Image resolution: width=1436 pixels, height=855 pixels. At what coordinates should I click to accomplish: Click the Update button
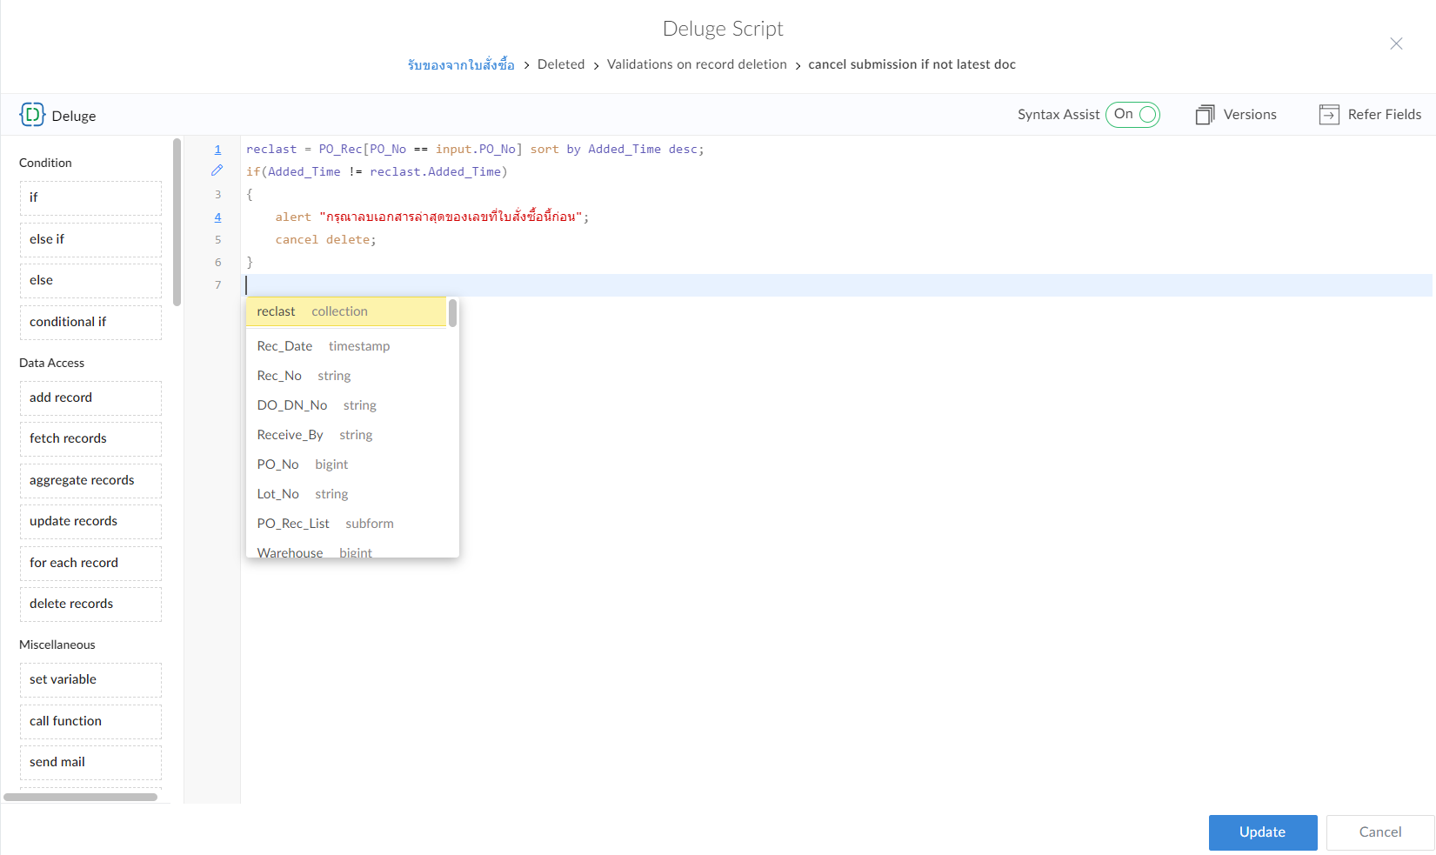[1263, 832]
